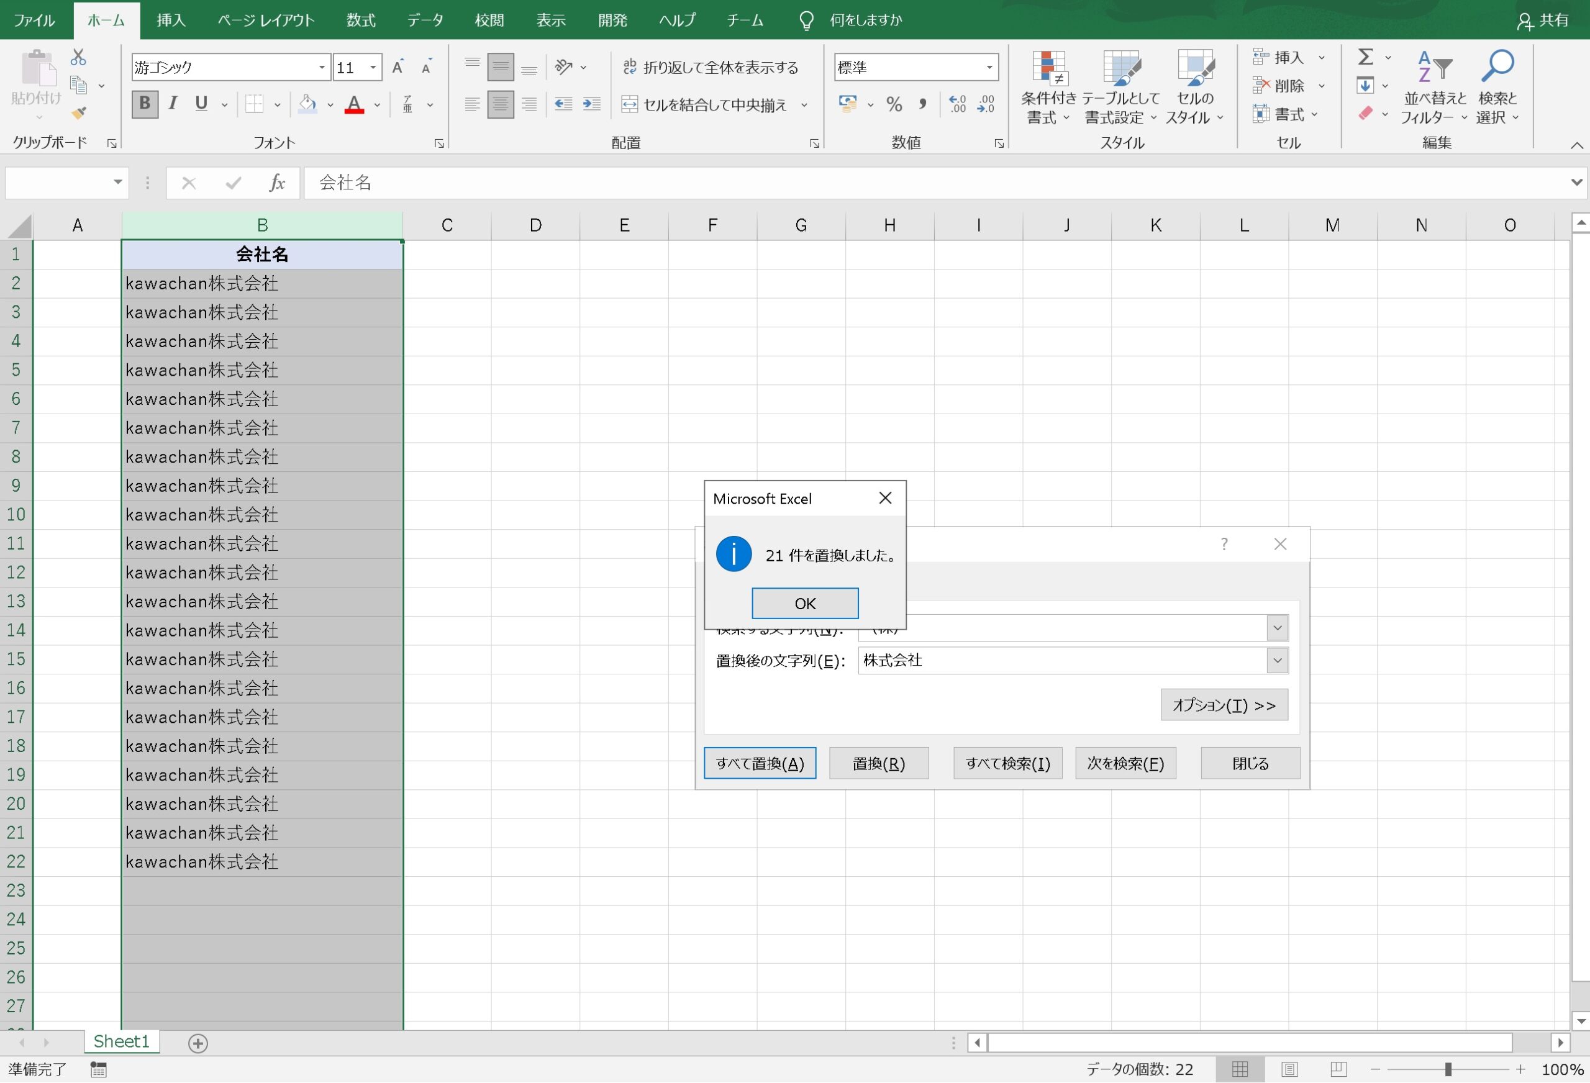Viewport: 1590px width, 1083px height.
Task: Click オプション(T) >> button
Action: (x=1225, y=705)
